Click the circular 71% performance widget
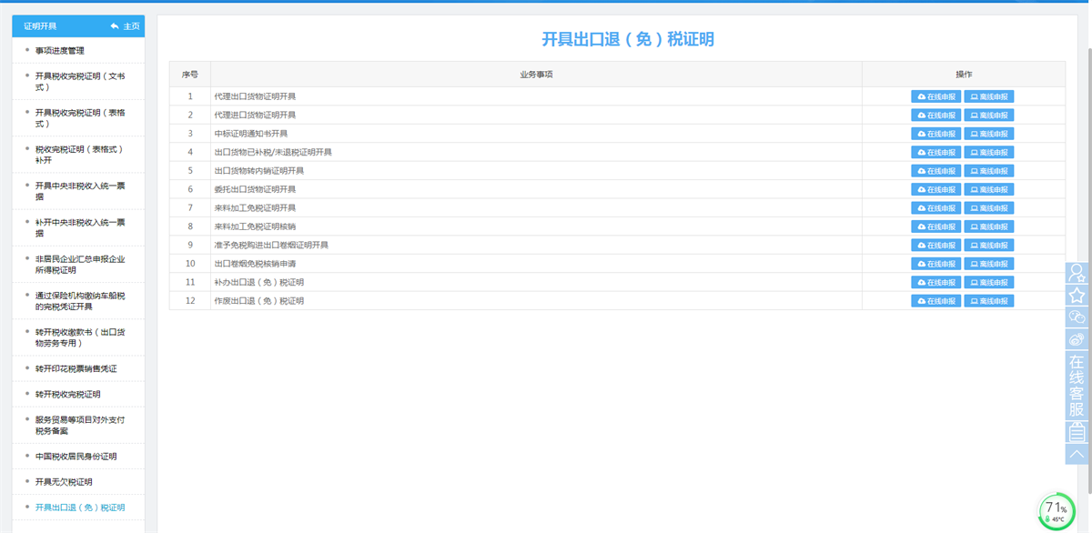Image resolution: width=1092 pixels, height=533 pixels. tap(1056, 512)
